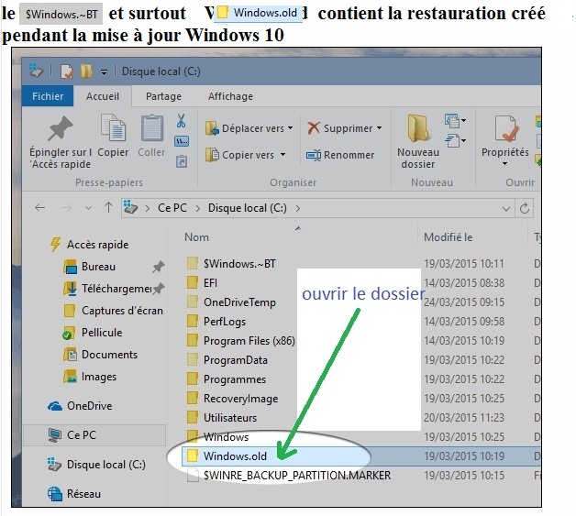
Task: Click the Renommer button
Action: click(340, 155)
